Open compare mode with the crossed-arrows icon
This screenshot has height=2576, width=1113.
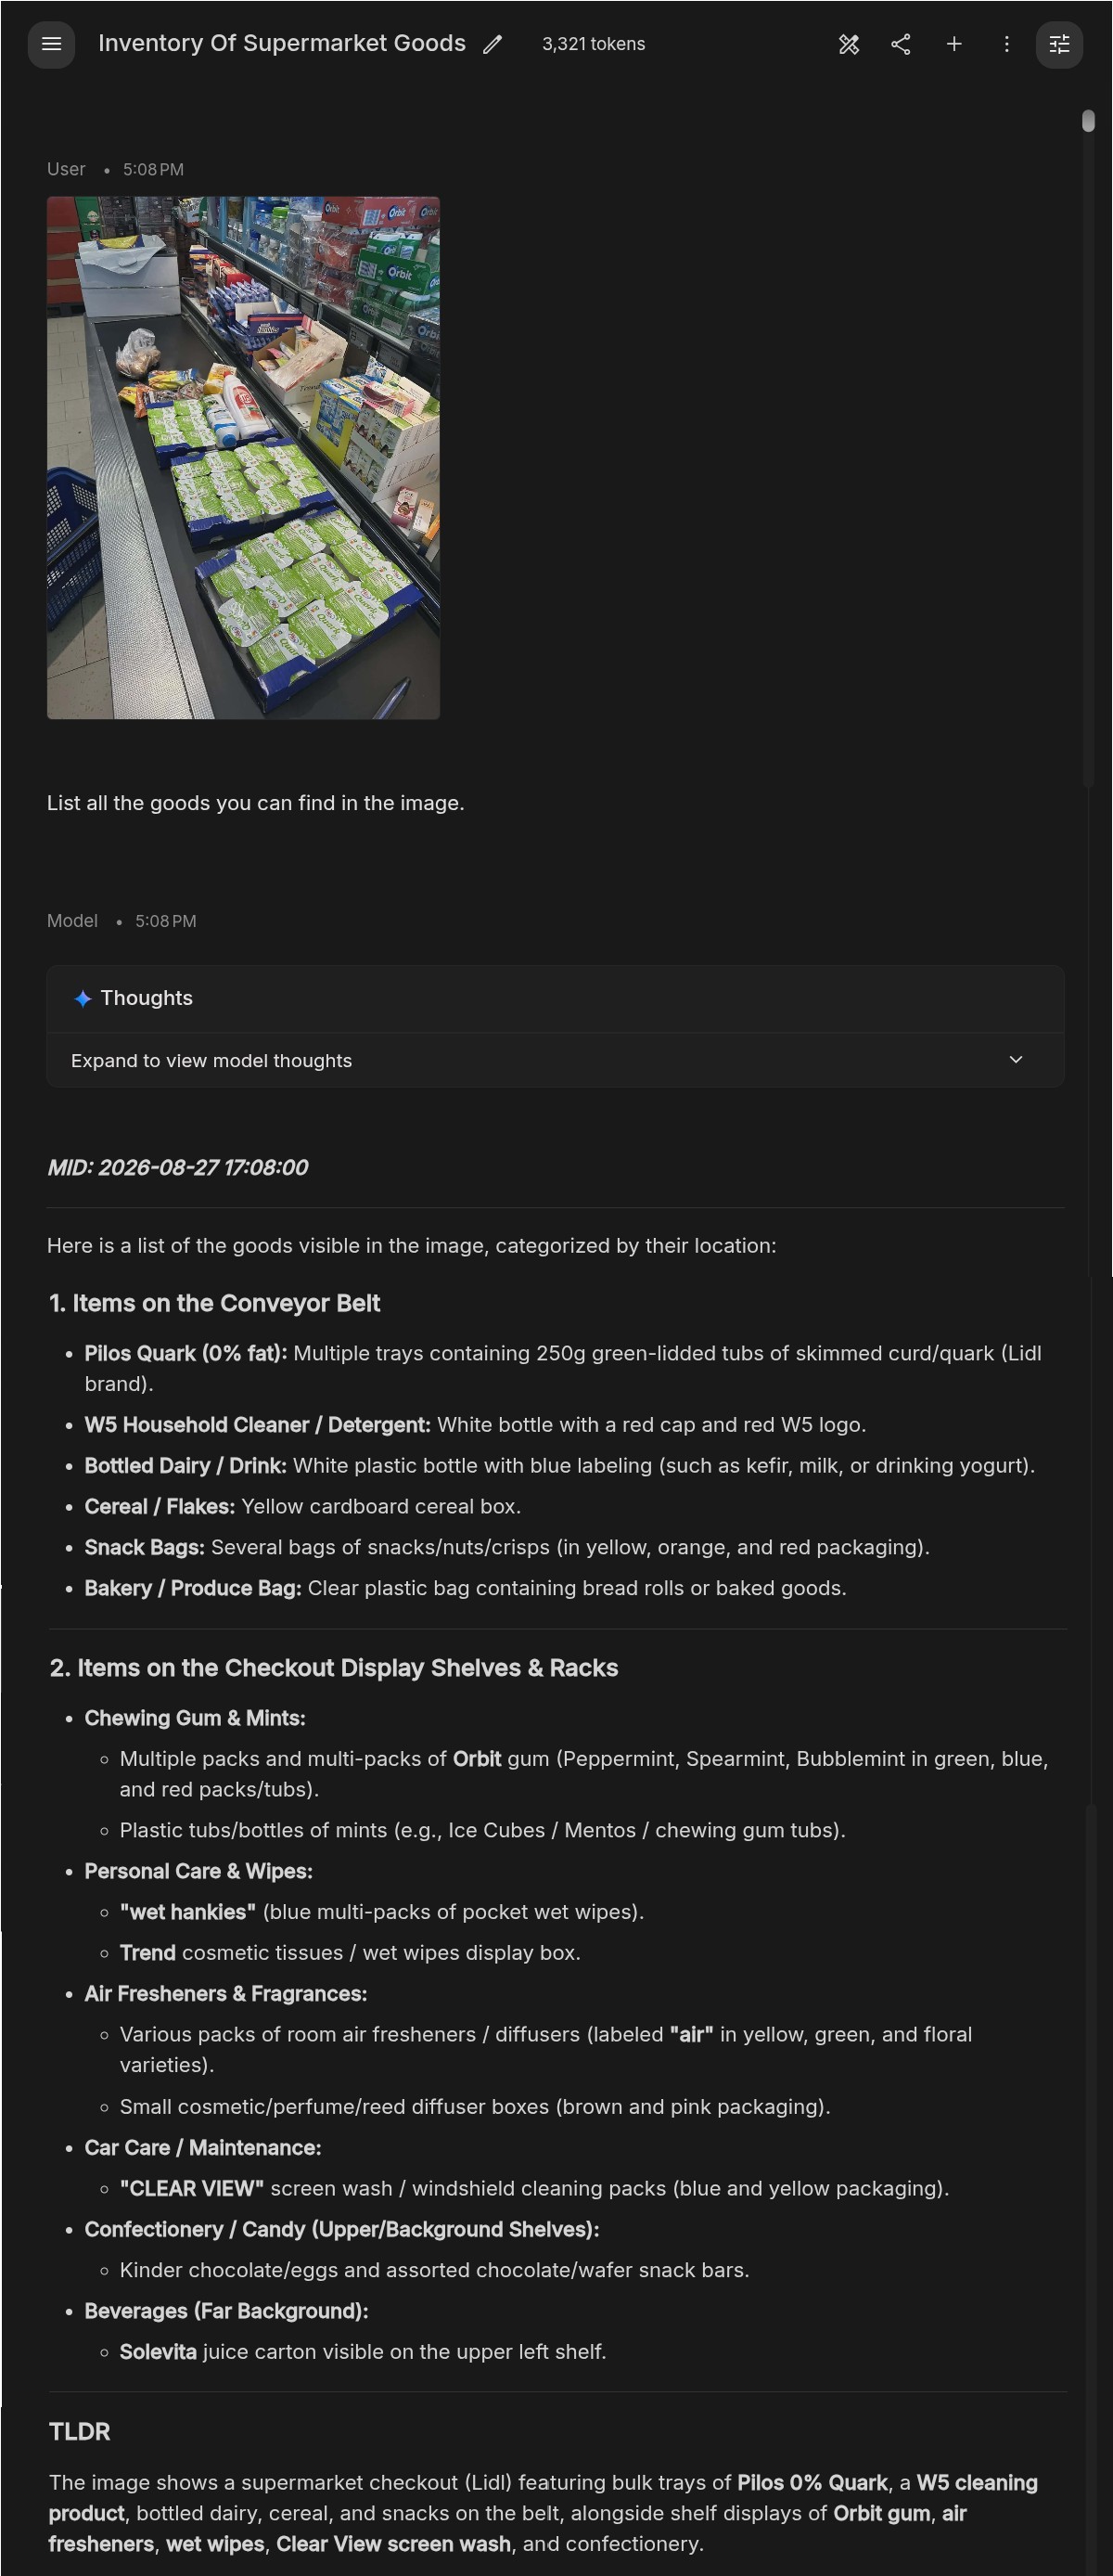pos(849,44)
